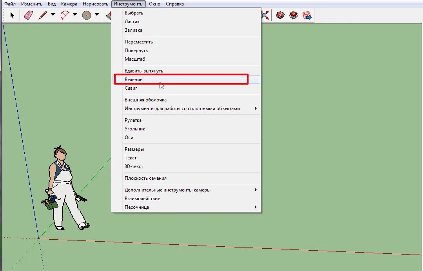Choose the 3D-текст menu entry

pyautogui.click(x=186, y=166)
